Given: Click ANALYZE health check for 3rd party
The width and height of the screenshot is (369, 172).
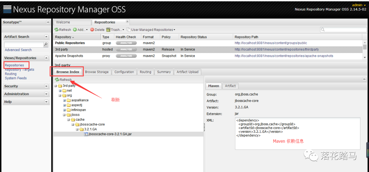Looking at the screenshot, I should (126, 49).
